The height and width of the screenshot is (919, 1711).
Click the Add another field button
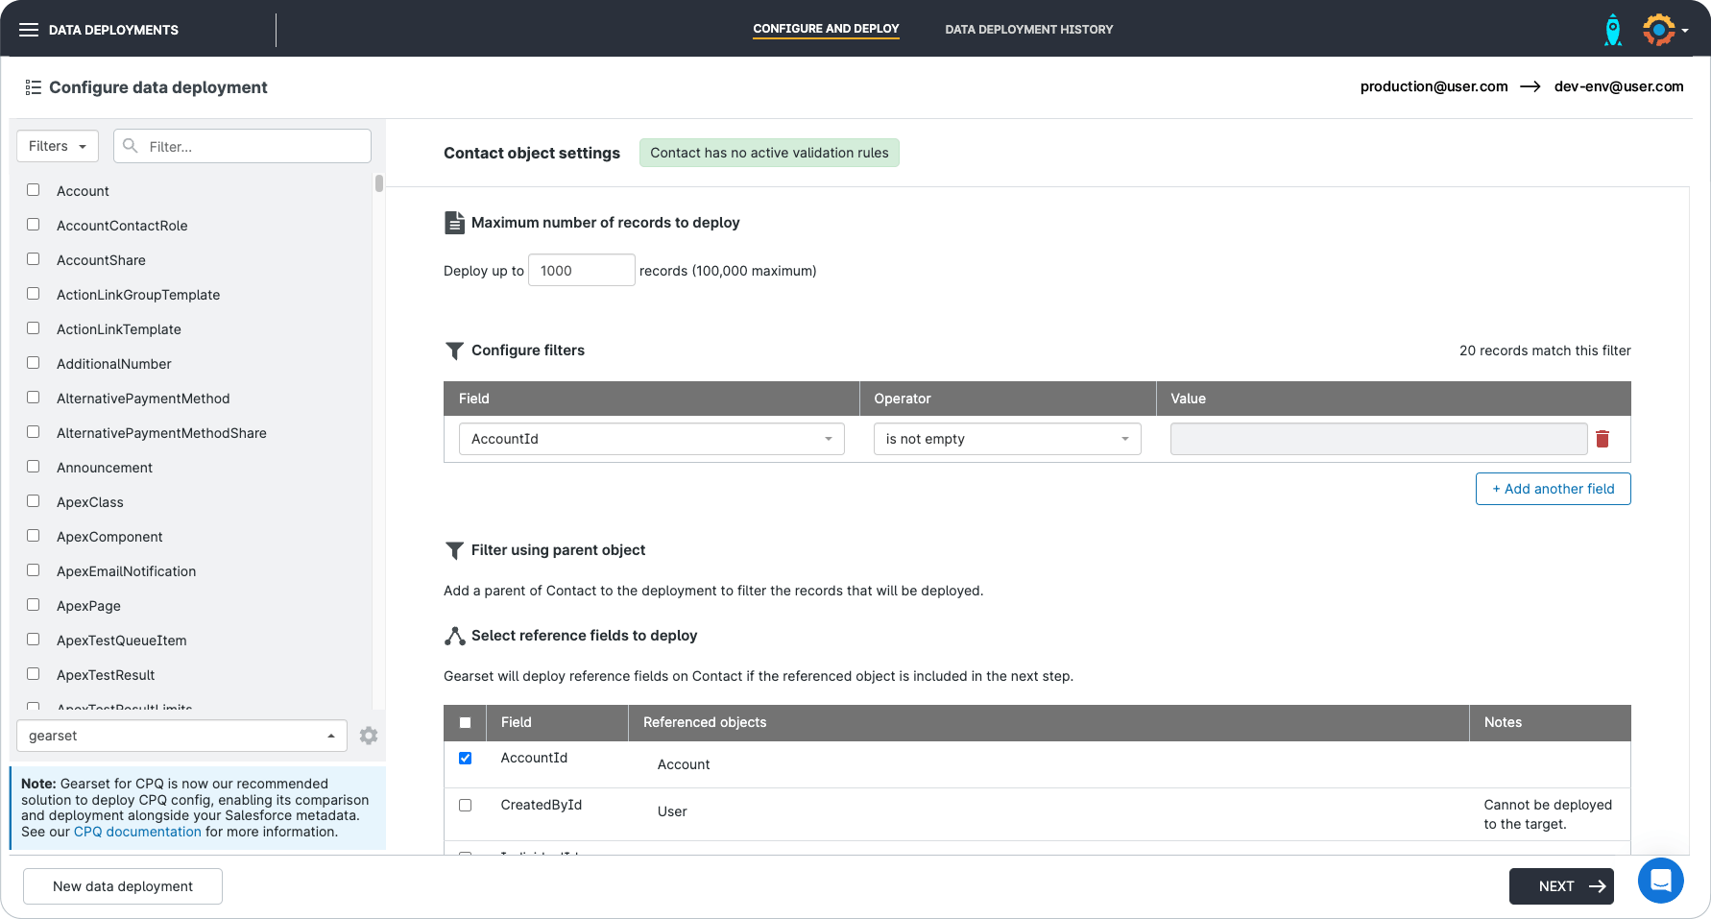pyautogui.click(x=1553, y=489)
